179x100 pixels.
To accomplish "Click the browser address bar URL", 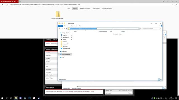I will point(45,5).
